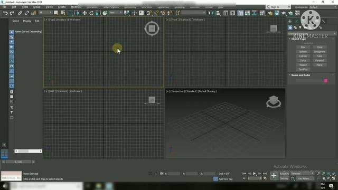Open the Scene Explorer Display menu
This screenshot has height=190, width=338.
27,21
